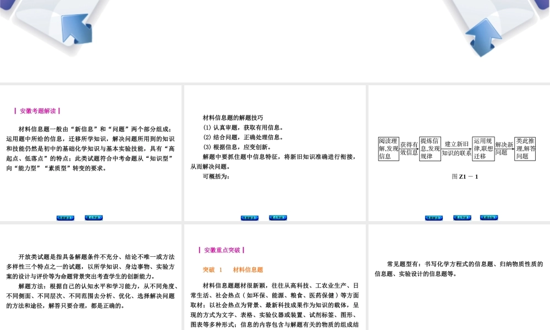
Task: Open the slide starting 常见题型有
Action: [459, 277]
